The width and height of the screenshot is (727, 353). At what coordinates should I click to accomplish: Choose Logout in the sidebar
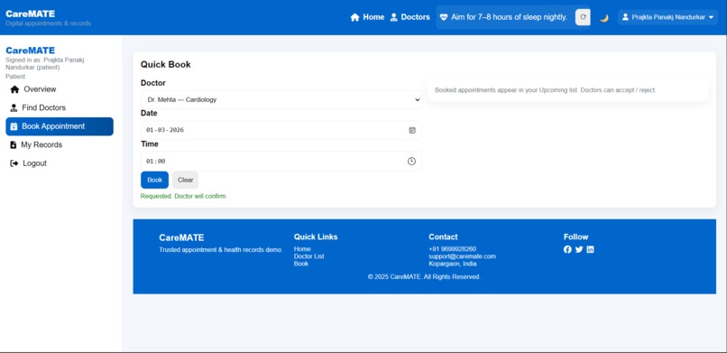coord(60,163)
